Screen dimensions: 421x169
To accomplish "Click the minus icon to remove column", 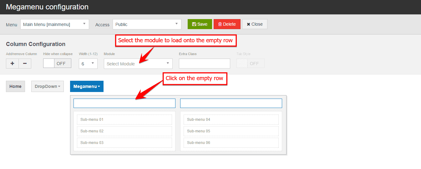I will [x=25, y=64].
